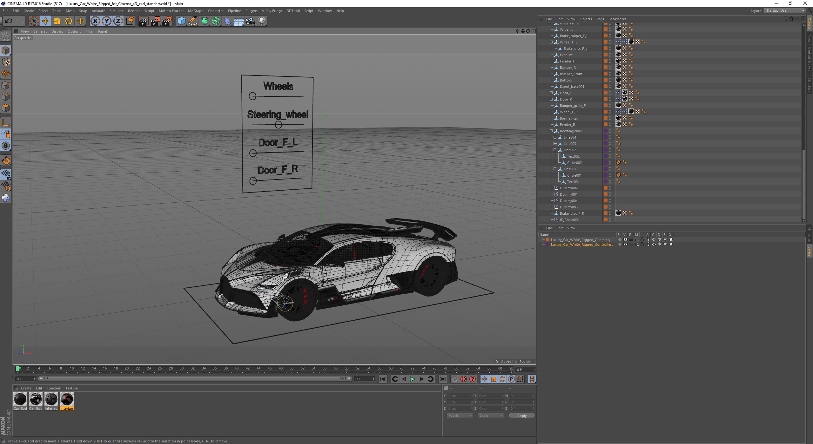The height and width of the screenshot is (444, 813).
Task: Toggle coordinate system icon
Action: [130, 21]
